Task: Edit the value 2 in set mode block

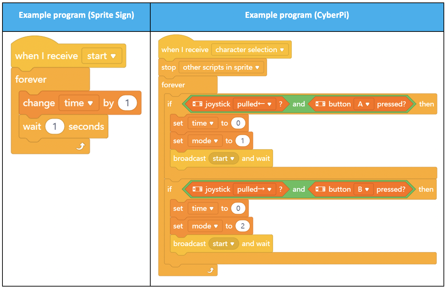Action: [x=242, y=226]
